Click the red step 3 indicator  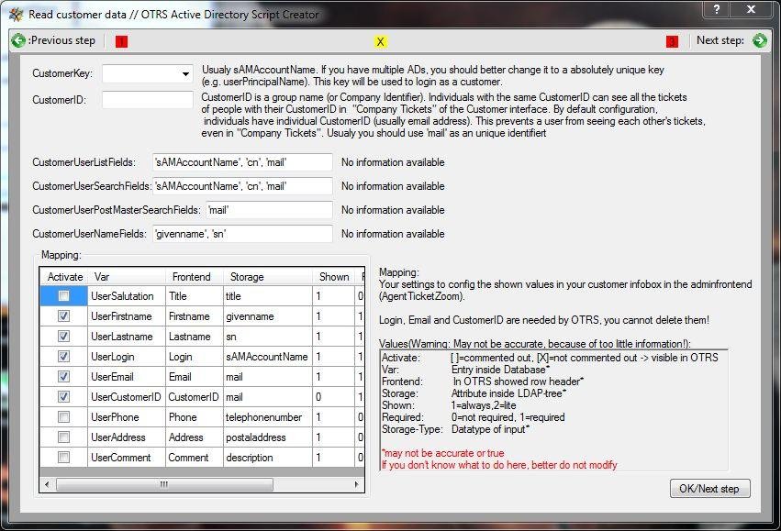tap(672, 42)
